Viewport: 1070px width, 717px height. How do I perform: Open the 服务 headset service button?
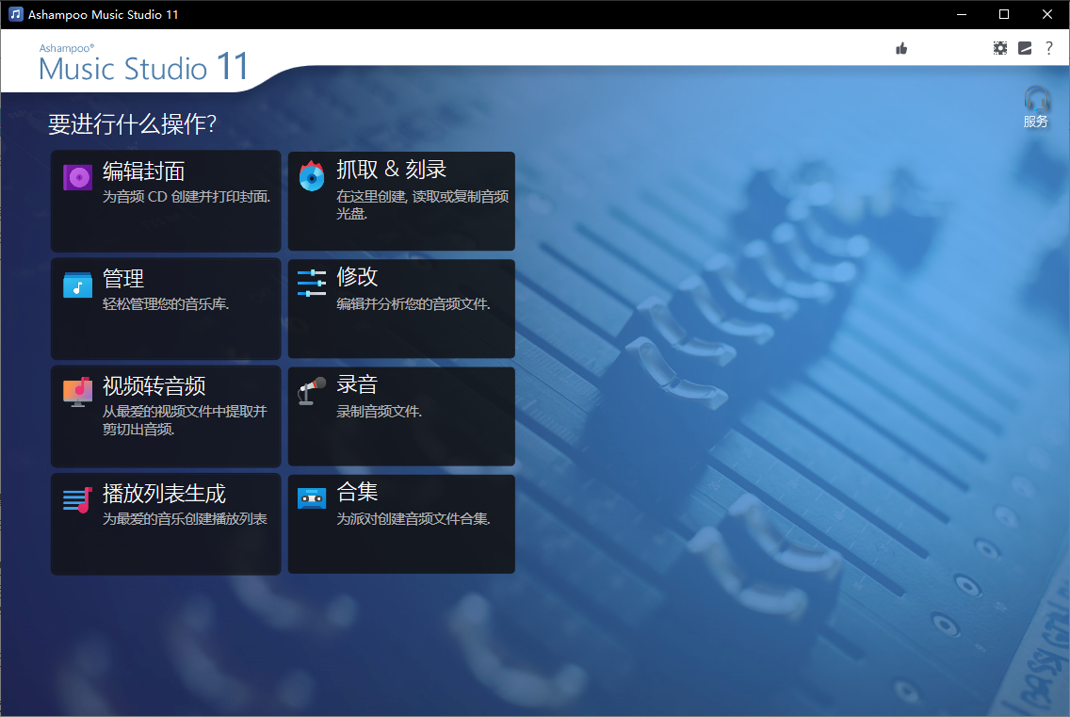point(1036,106)
